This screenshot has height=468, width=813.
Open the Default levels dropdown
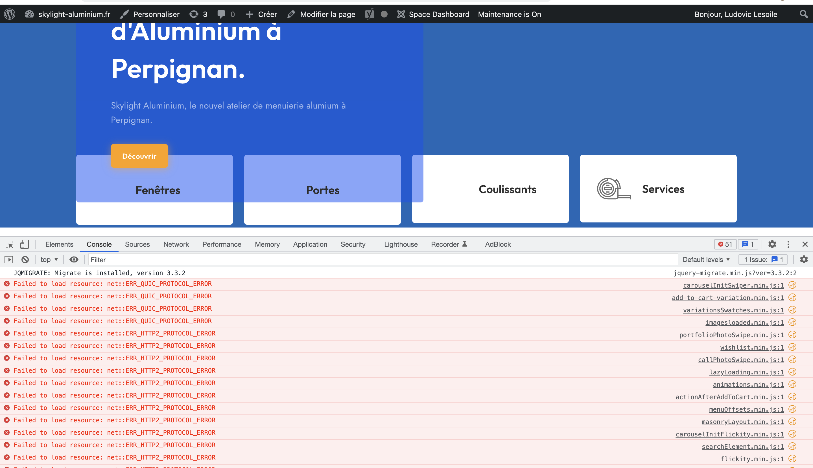click(x=706, y=259)
